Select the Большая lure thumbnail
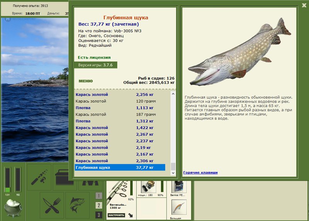This screenshot has width=309, height=221. [x=179, y=207]
